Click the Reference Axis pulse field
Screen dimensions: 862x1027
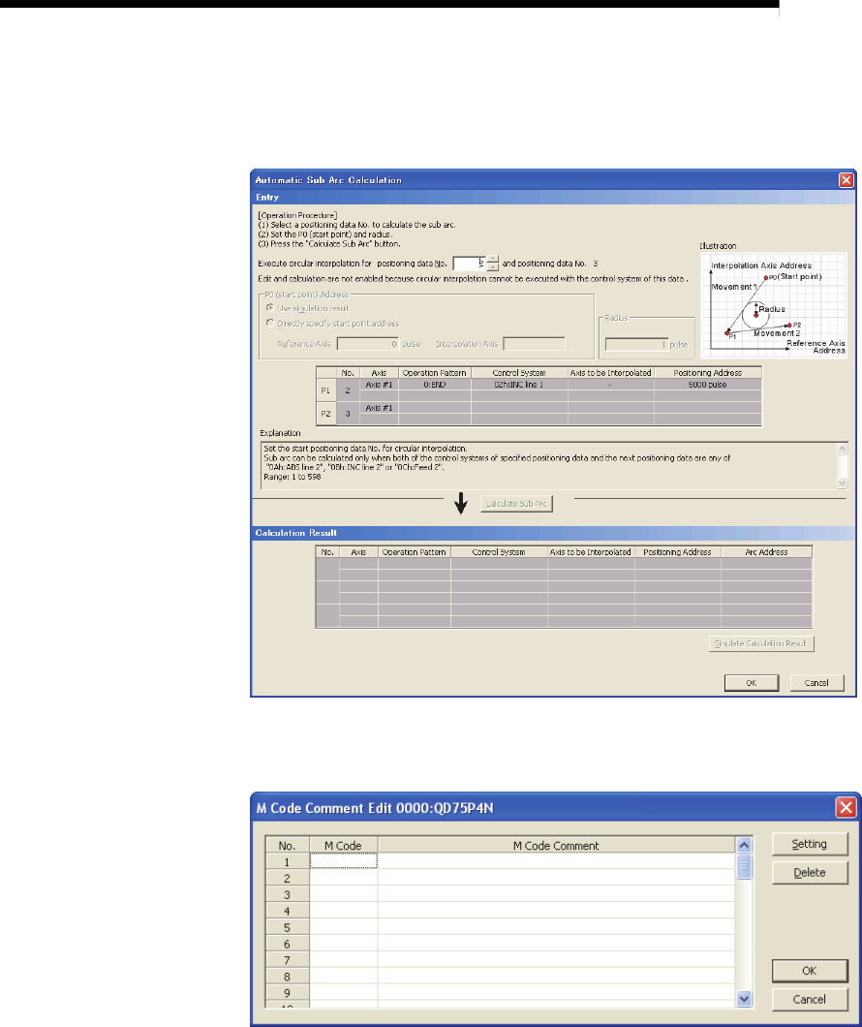tap(368, 344)
